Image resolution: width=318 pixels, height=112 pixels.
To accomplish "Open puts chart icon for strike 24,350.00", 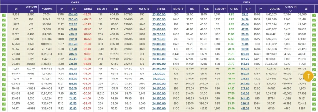I will pos(314,99).
